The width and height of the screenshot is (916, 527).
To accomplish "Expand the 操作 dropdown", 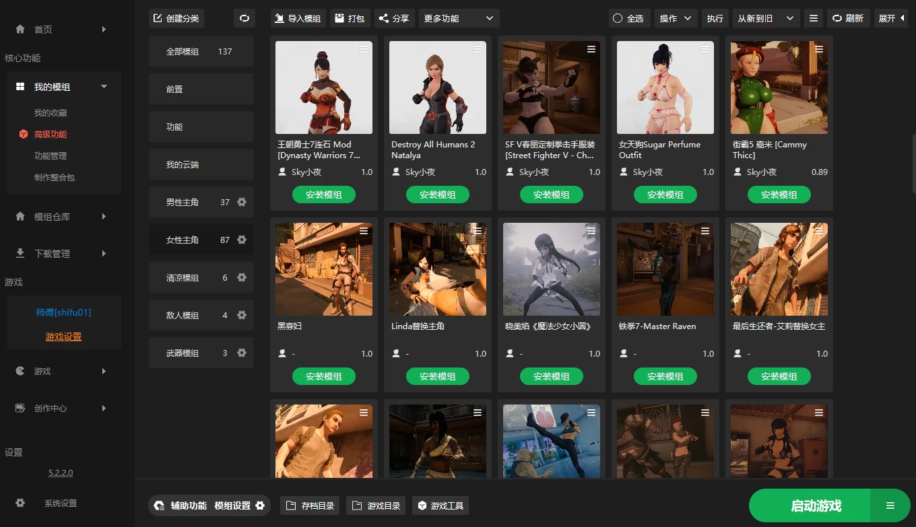I will click(676, 18).
